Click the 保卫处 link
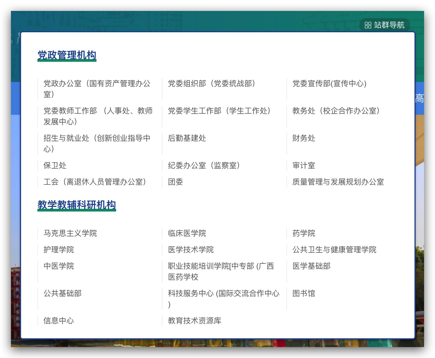435x358 pixels. (55, 165)
